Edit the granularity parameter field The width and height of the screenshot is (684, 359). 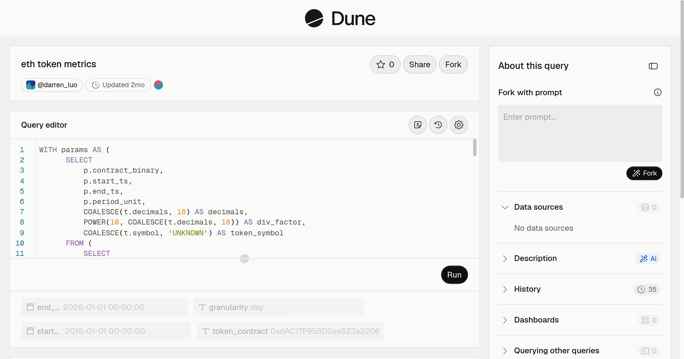pyautogui.click(x=278, y=307)
